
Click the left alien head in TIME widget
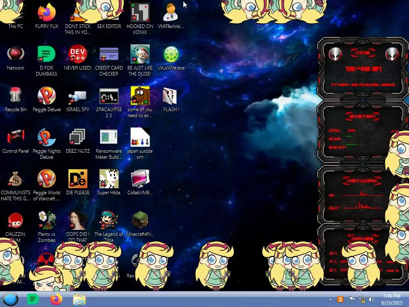coord(335,54)
